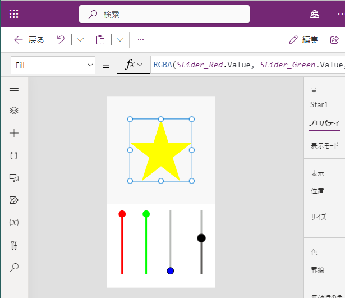345x298 pixels.
Task: Expand the paste options chevron
Action: 120,40
